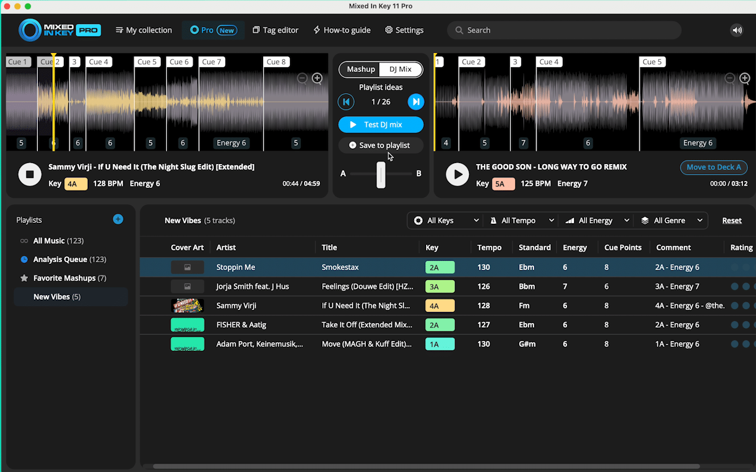Switch to Mashup mode

click(x=360, y=69)
